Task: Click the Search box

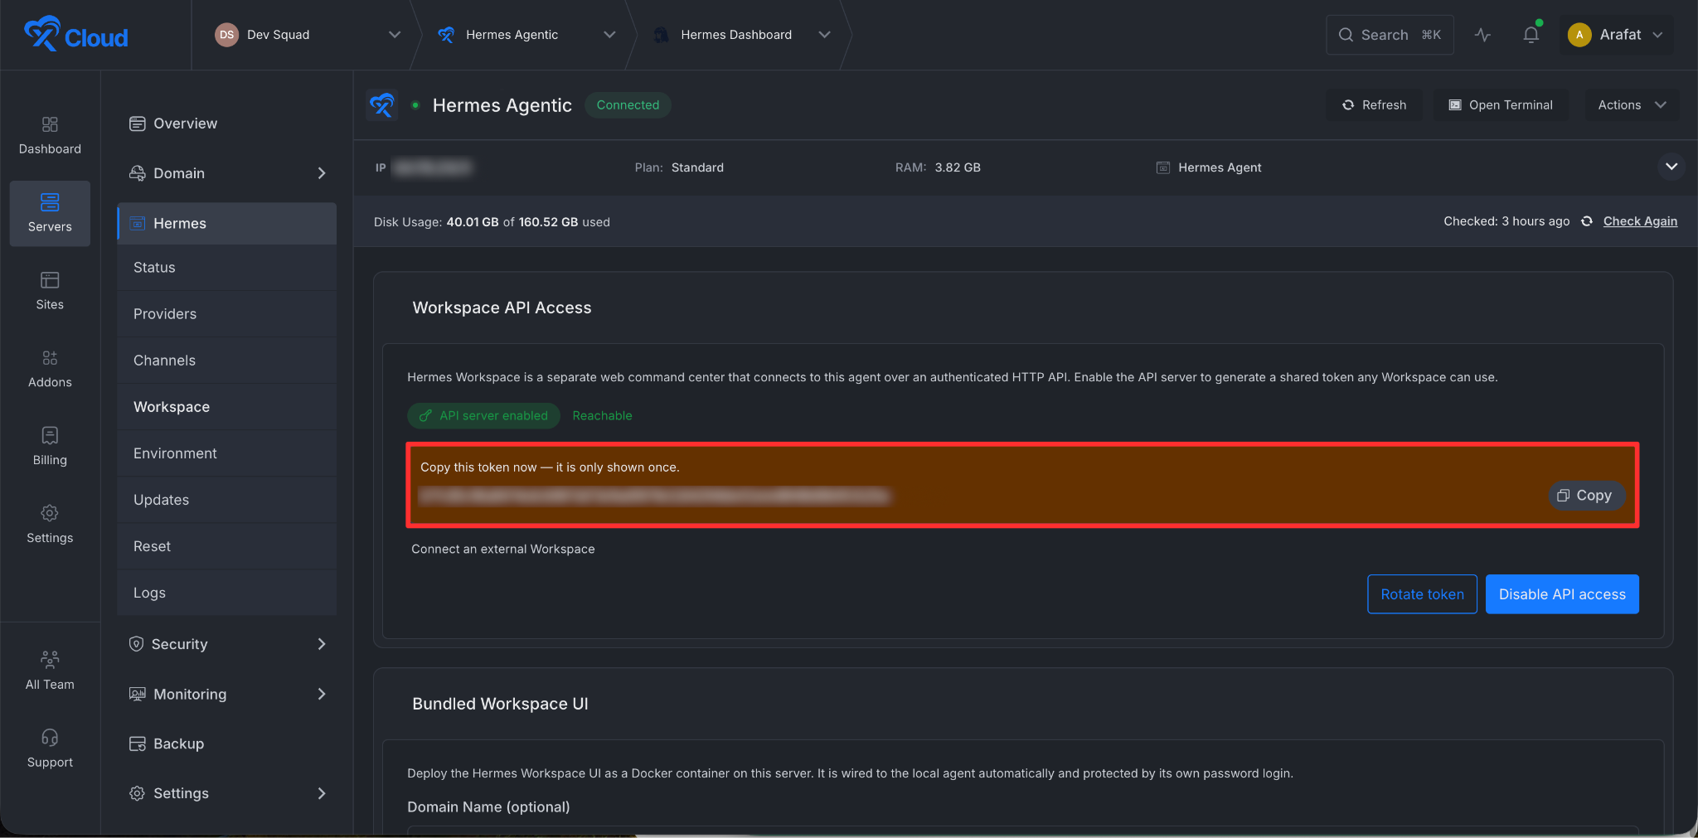Action: click(x=1390, y=35)
